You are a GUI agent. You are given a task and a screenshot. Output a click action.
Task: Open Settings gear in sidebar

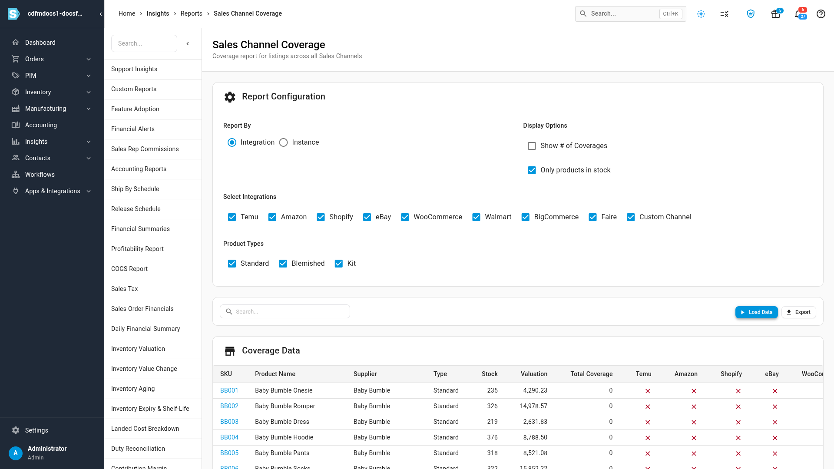[x=16, y=430]
